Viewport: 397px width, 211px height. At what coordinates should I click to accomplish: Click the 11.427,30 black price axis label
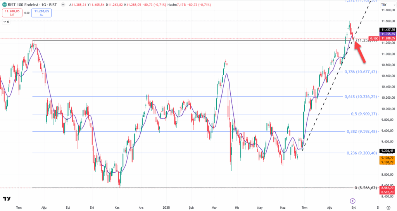pyautogui.click(x=387, y=29)
